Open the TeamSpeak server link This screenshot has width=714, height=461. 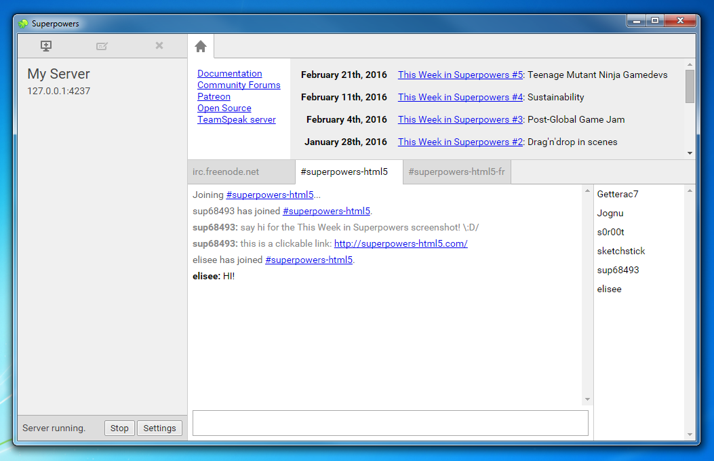click(x=237, y=120)
